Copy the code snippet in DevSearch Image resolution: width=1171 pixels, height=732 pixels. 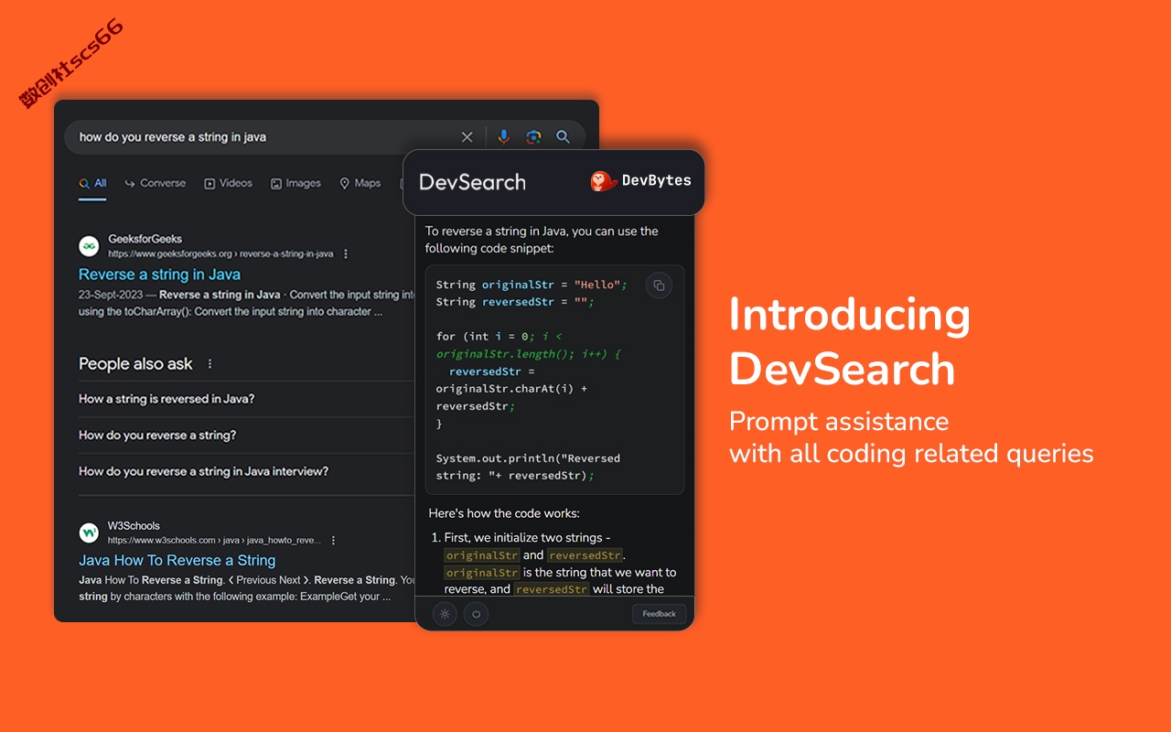pos(659,285)
